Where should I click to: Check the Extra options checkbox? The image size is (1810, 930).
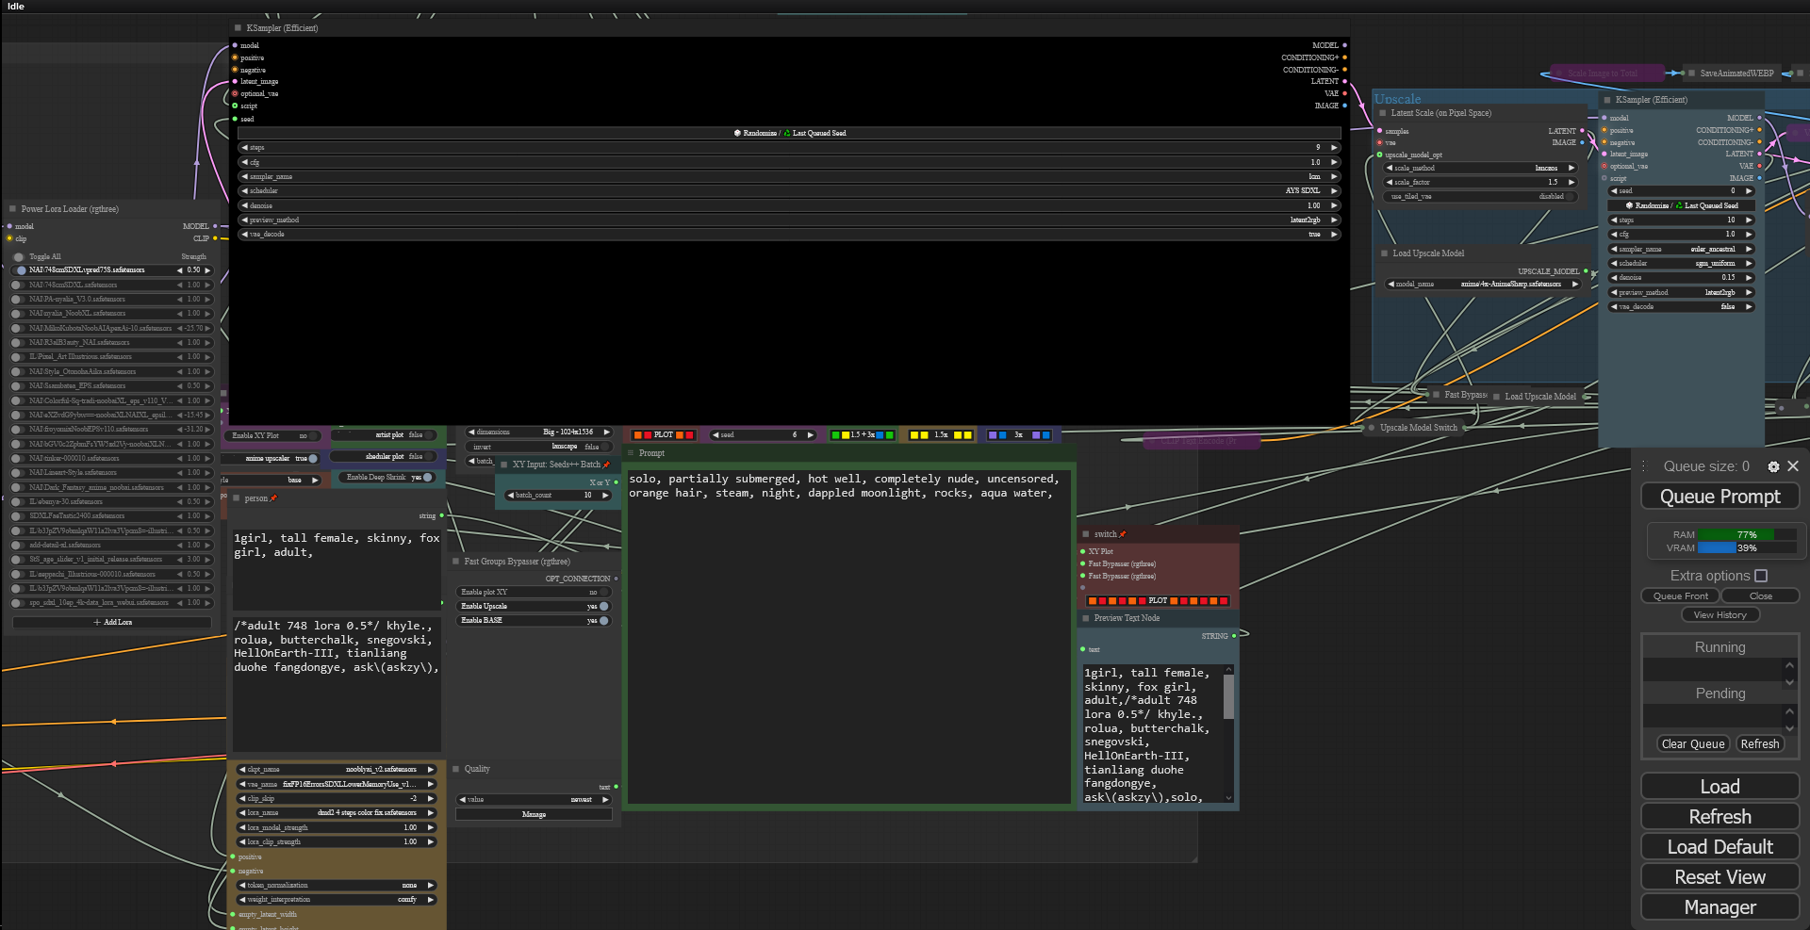(x=1761, y=576)
